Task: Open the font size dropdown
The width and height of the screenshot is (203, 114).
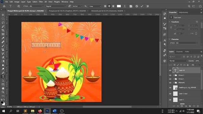Action: tap(82, 6)
